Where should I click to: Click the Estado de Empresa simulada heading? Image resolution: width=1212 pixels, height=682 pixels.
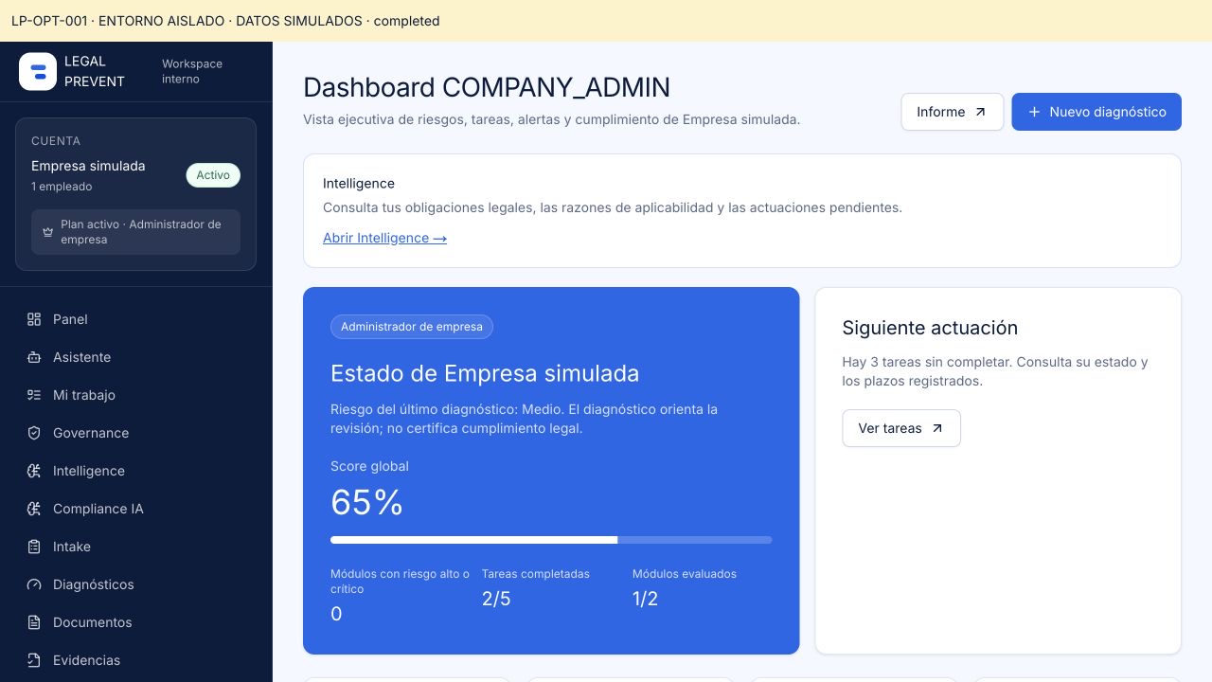(x=485, y=373)
